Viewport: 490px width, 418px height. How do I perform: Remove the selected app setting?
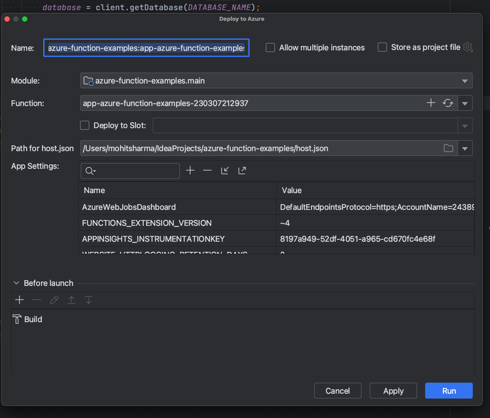coord(207,170)
